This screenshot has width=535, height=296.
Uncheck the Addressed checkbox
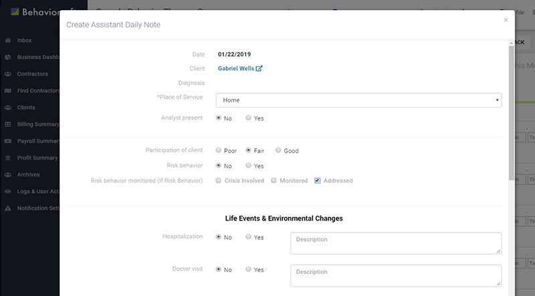point(317,180)
